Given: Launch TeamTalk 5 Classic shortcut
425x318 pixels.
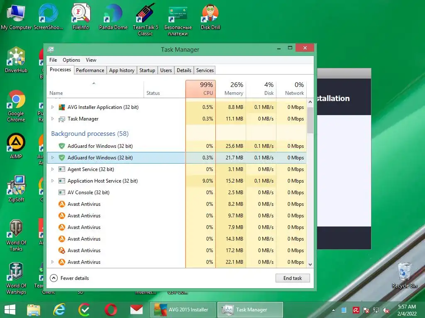Looking at the screenshot, I should [x=145, y=19].
